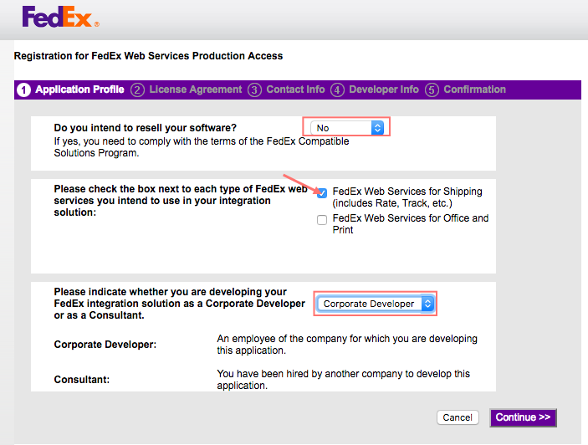Check FedEx Web Services for Office and Print
Image resolution: width=588 pixels, height=445 pixels.
322,220
